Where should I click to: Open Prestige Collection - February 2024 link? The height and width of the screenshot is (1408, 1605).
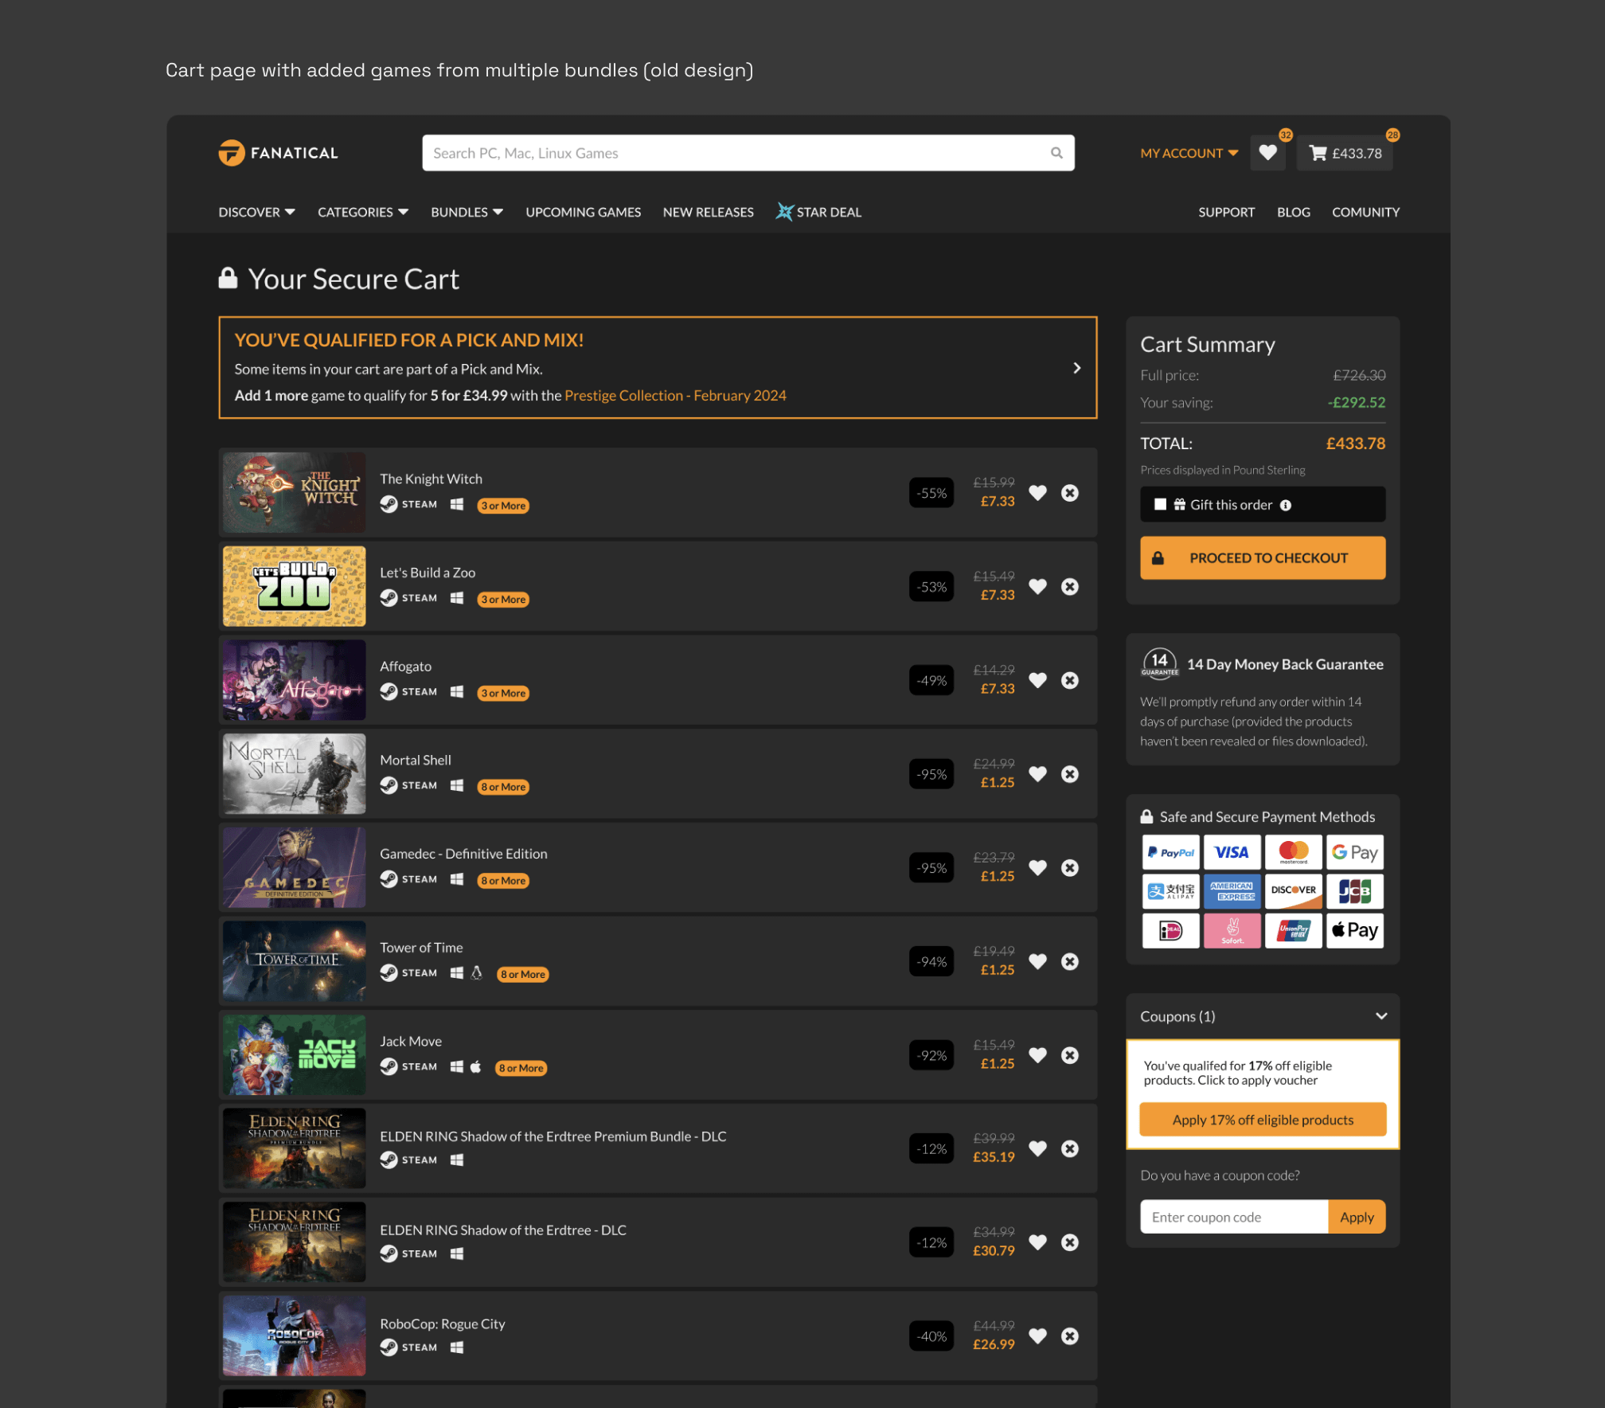675,395
